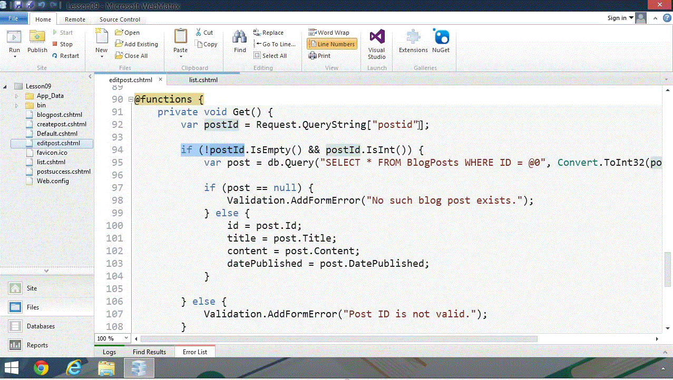Image resolution: width=673 pixels, height=380 pixels.
Task: Toggle Line Numbers off
Action: pos(332,44)
